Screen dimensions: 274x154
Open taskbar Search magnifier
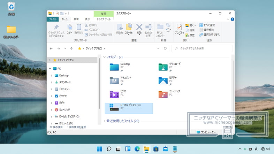pos(109,149)
